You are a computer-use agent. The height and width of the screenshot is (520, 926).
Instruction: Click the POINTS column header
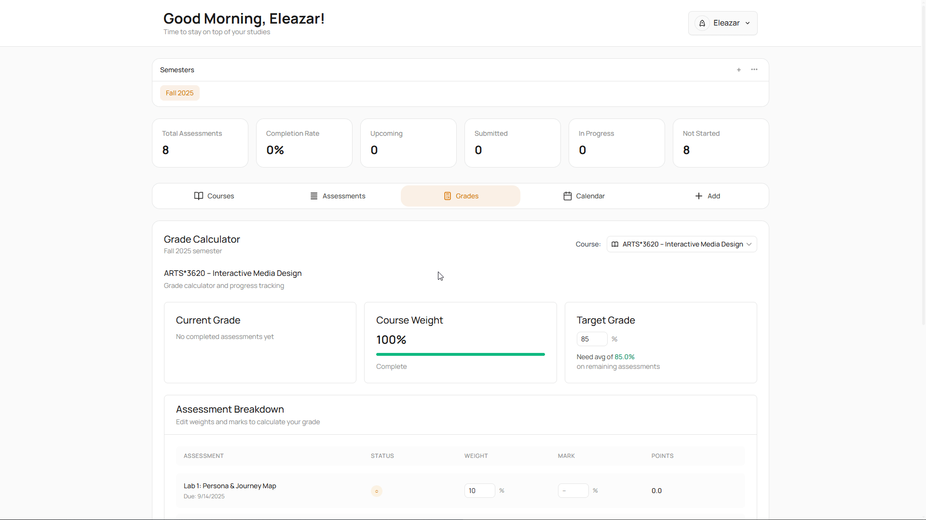click(662, 456)
